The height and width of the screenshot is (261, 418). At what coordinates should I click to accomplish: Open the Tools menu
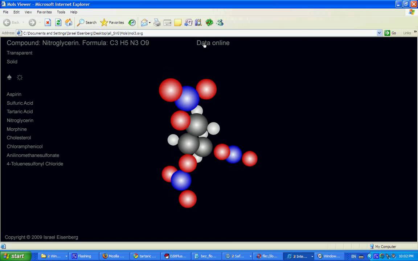point(61,12)
